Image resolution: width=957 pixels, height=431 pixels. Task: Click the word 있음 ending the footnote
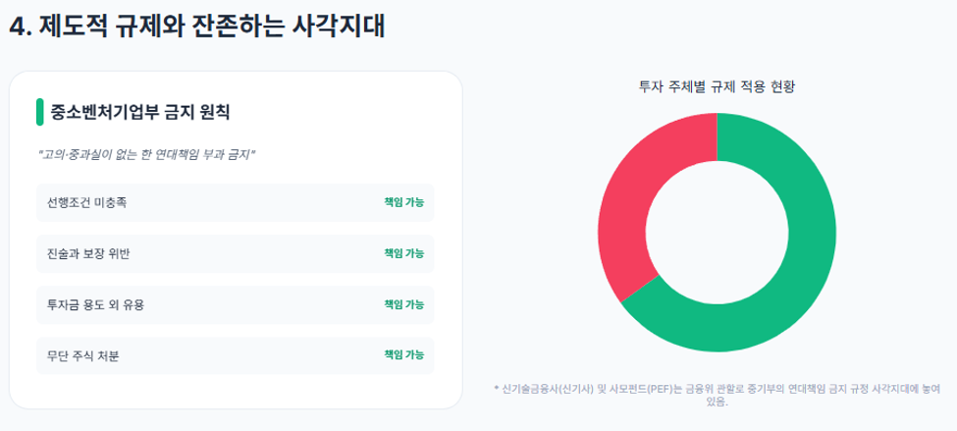coord(717,403)
